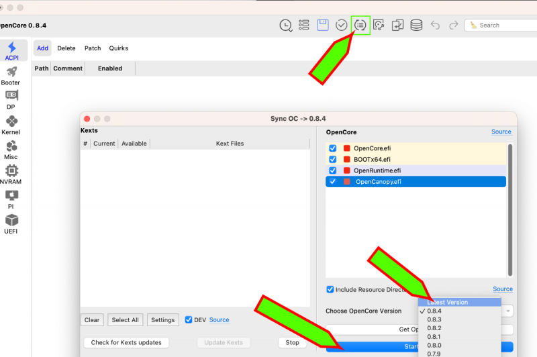Uncheck the OpenCore.efi checkbox

(332, 148)
